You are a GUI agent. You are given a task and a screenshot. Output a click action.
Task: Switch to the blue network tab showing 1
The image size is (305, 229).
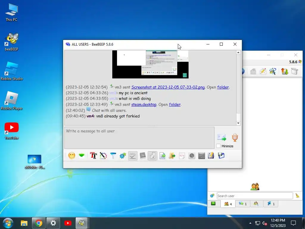[271, 204]
